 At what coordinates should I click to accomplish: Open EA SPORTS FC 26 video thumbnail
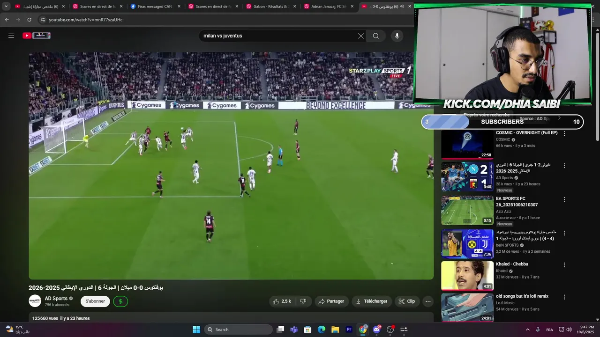467,210
